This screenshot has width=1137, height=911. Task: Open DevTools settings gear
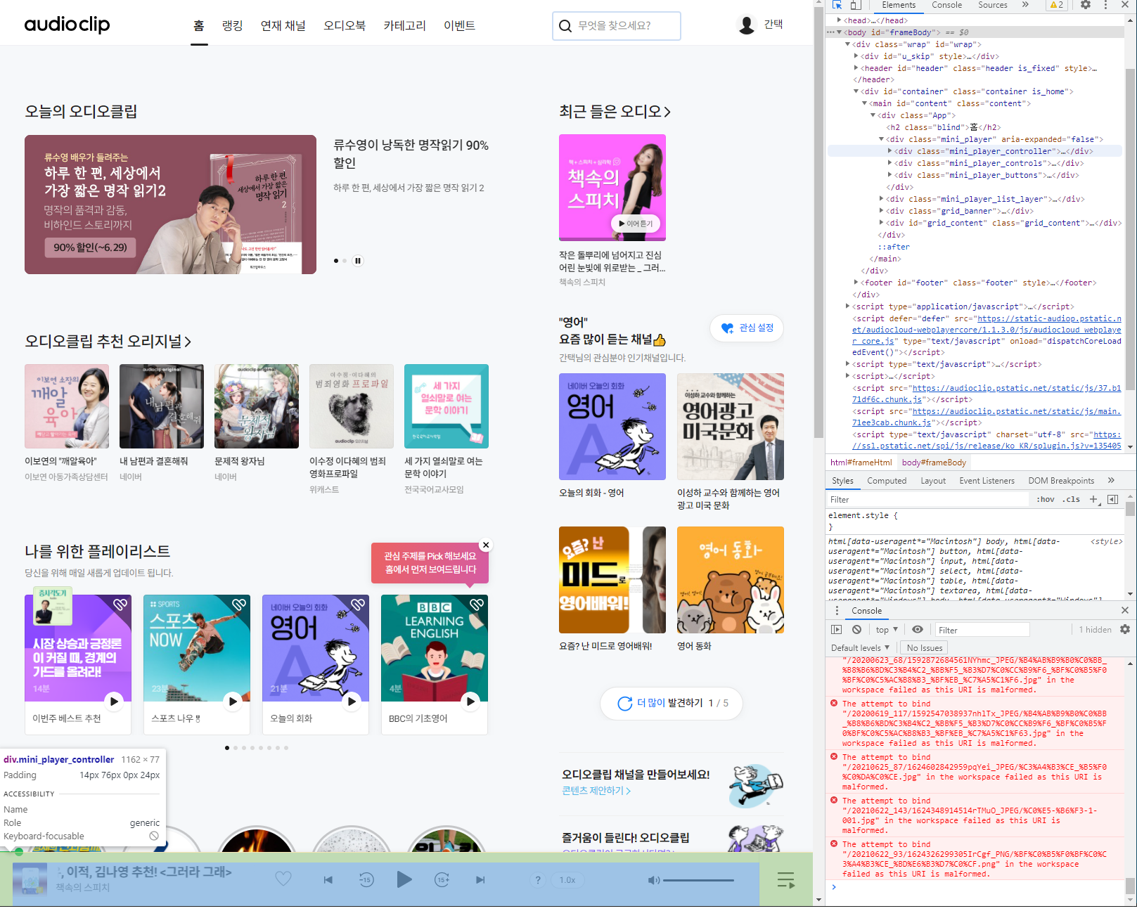point(1086,5)
